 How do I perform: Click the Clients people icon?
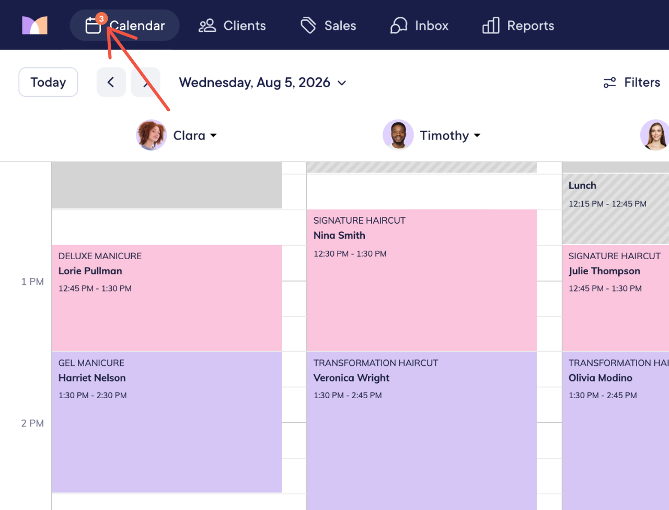coord(207,26)
